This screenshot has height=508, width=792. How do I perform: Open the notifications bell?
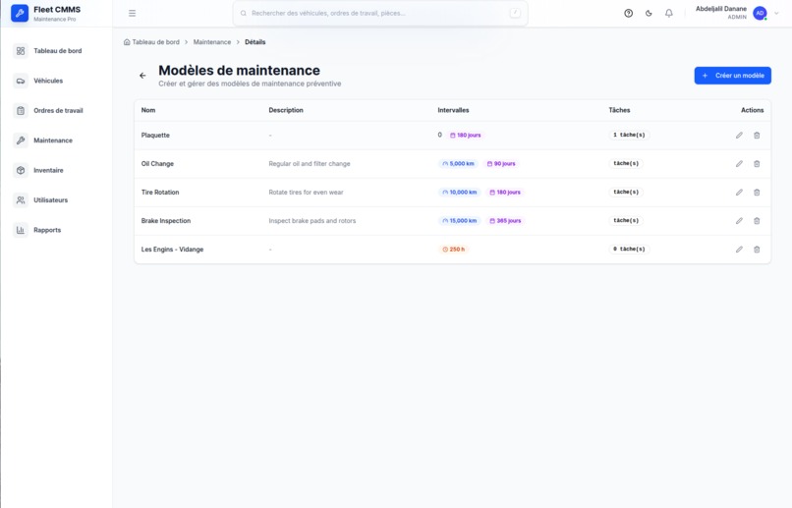[x=669, y=13]
